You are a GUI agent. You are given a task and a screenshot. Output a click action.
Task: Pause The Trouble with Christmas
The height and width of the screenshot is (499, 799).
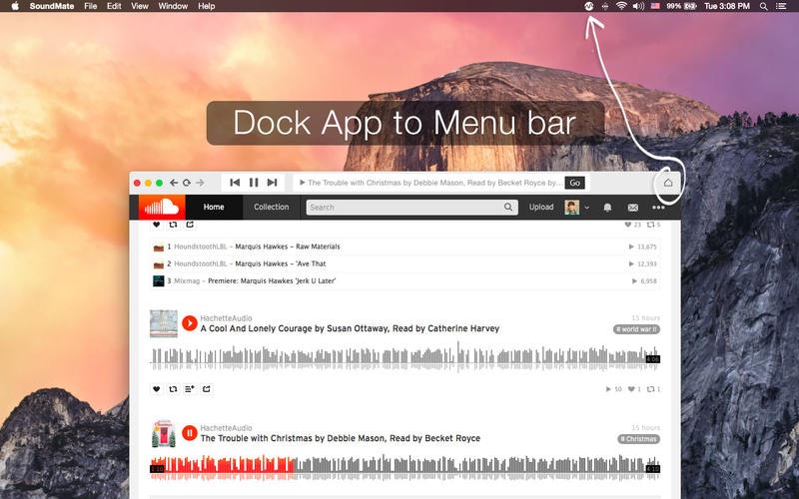pyautogui.click(x=190, y=433)
